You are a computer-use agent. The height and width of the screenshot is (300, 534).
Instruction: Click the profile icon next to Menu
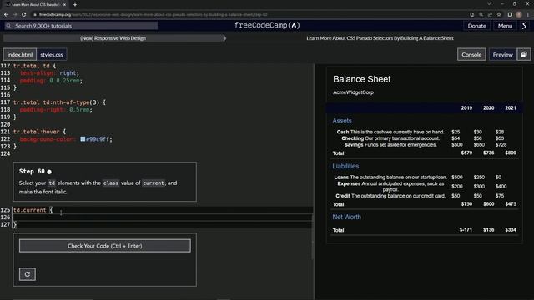tap(525, 26)
